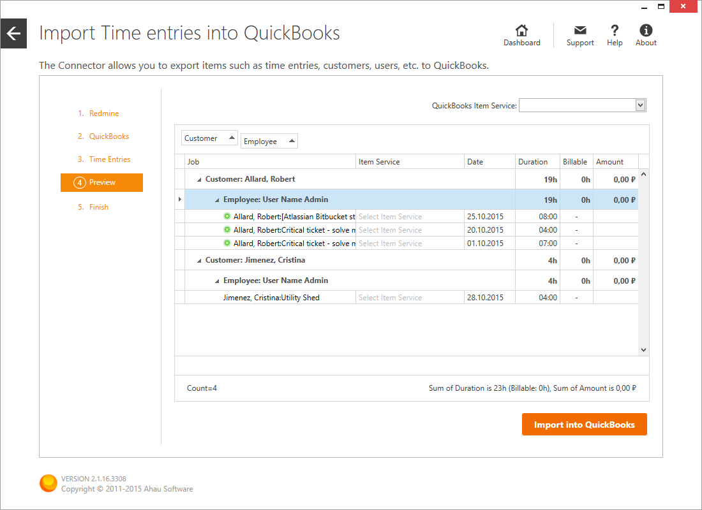Open QuickBooks Item Service dropdown
The image size is (702, 510).
pyautogui.click(x=641, y=105)
